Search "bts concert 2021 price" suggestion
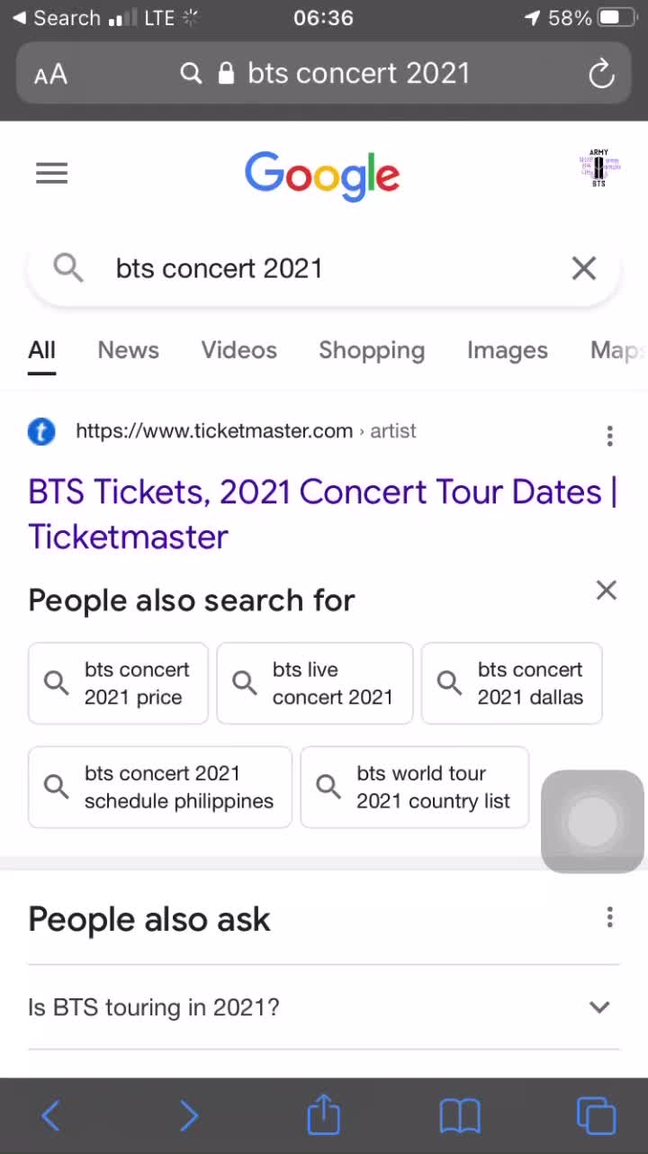Screen dimensions: 648x1154 click(x=118, y=683)
